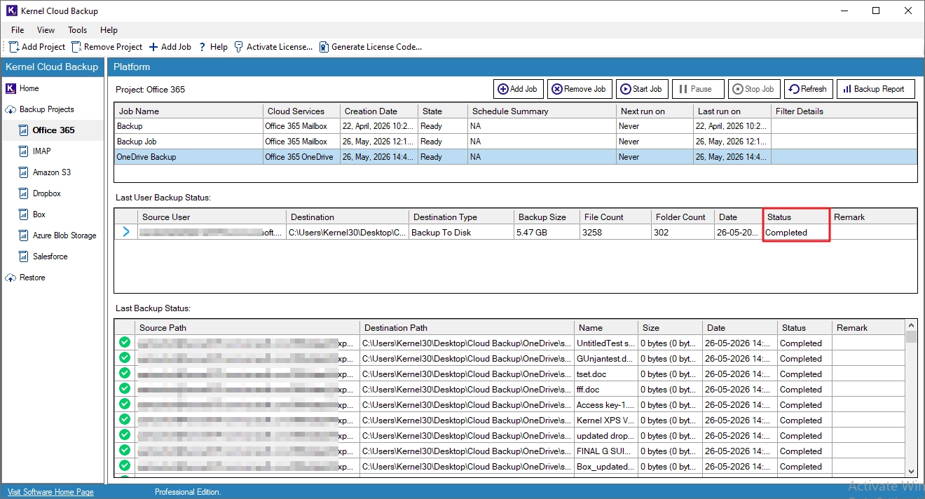Screen dimensions: 925x499
Task: Click Add Project toolbar icon
Action: tap(14, 47)
